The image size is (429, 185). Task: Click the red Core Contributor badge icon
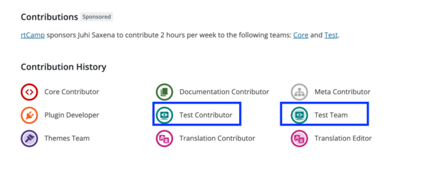pos(29,92)
